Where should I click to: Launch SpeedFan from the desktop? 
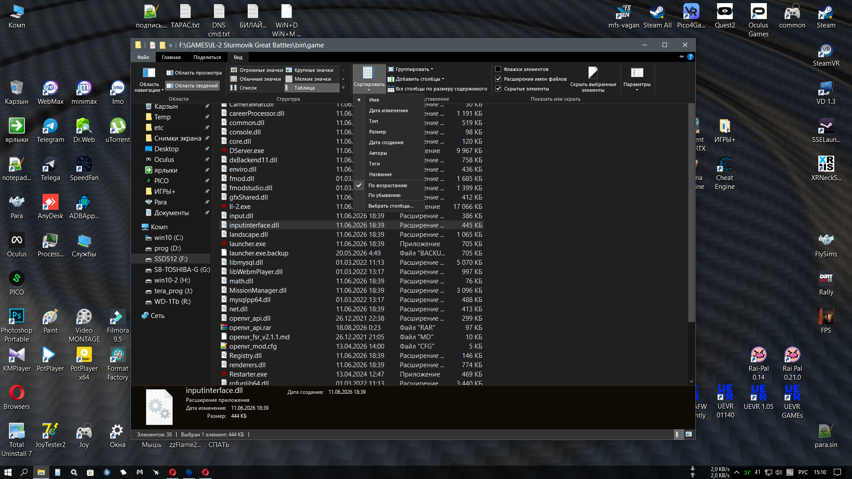tap(84, 169)
